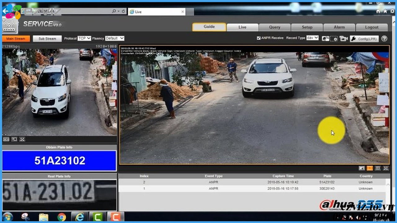Select the fullscreen icon under the table
The height and width of the screenshot is (223, 397).
coord(386,168)
